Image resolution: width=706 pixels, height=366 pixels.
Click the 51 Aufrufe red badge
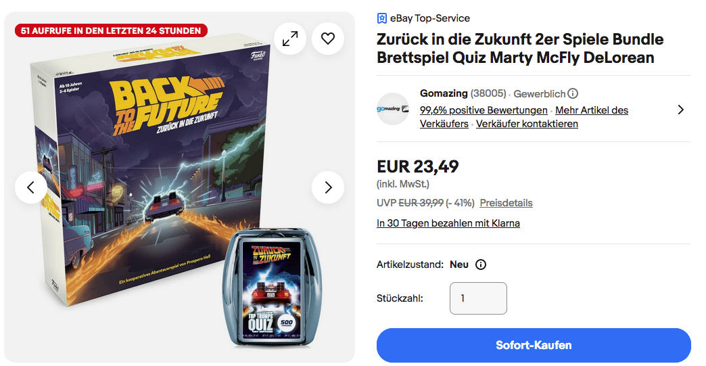(111, 30)
